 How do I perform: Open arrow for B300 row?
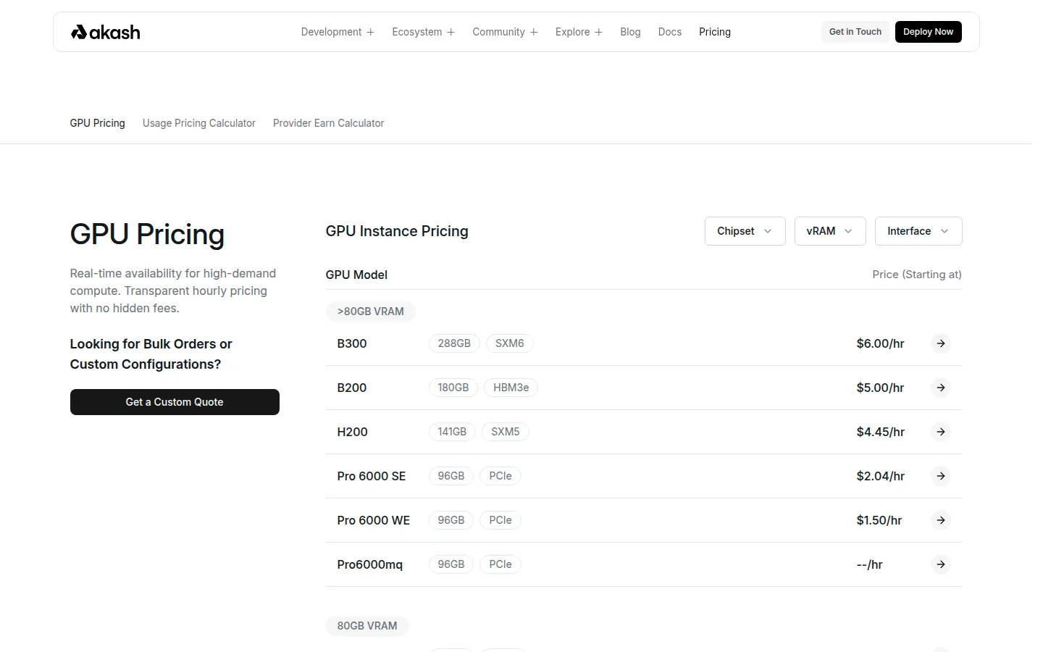(940, 343)
